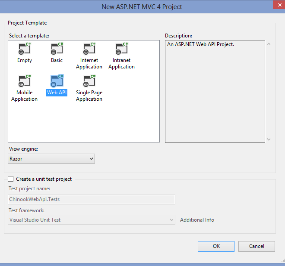Click the Test project name field
This screenshot has height=266, width=285.
pos(92,199)
